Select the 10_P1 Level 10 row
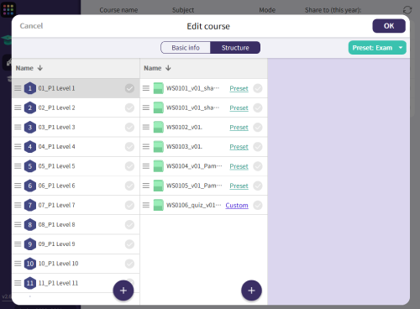 click(76, 264)
